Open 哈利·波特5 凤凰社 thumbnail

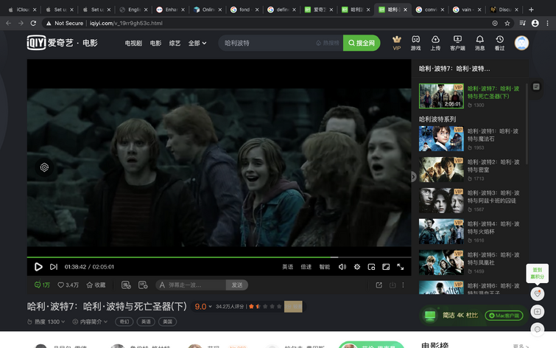coord(441,262)
